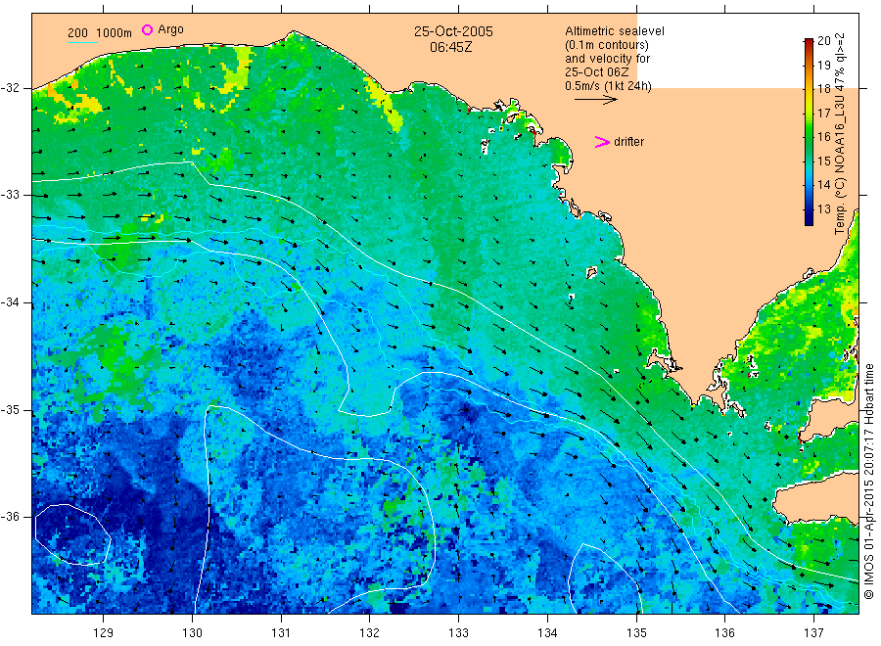Click the 'drifter' legend label

click(x=629, y=142)
